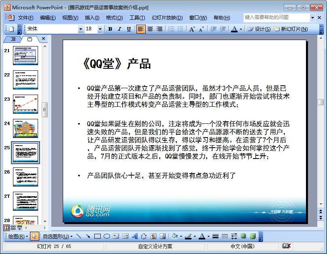
Task: Choose dash style icon
Action: (225, 236)
